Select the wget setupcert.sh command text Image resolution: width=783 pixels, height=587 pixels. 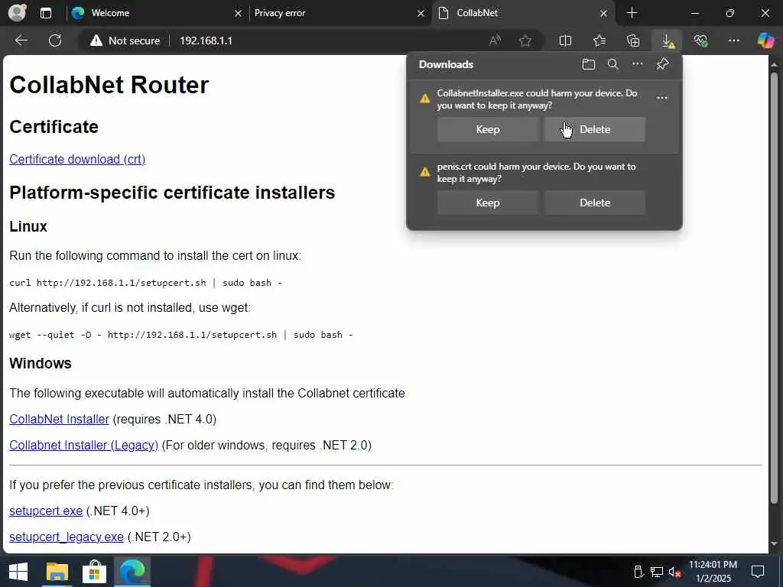point(180,335)
